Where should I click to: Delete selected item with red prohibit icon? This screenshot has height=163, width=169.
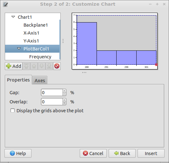point(57,66)
